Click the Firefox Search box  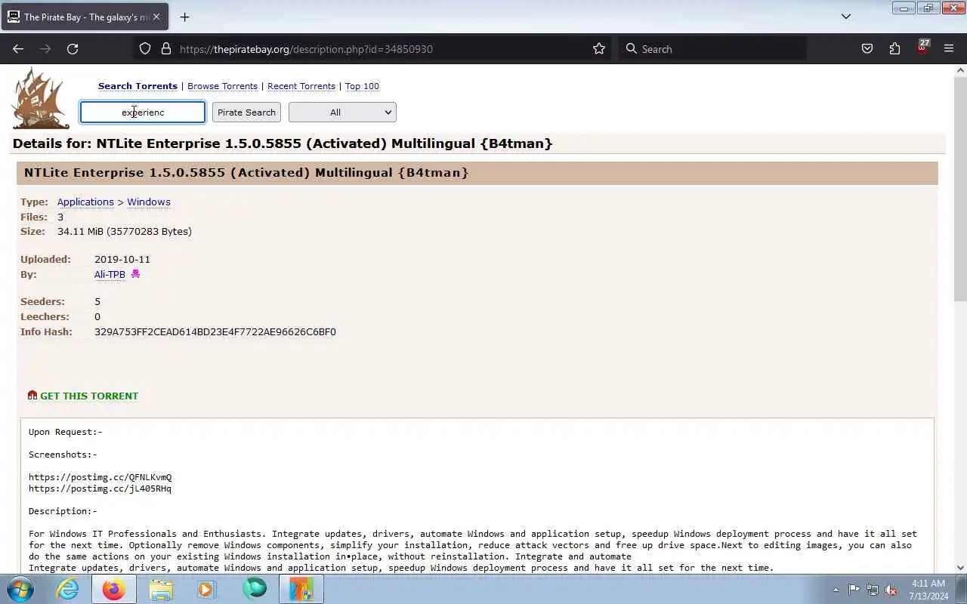712,49
